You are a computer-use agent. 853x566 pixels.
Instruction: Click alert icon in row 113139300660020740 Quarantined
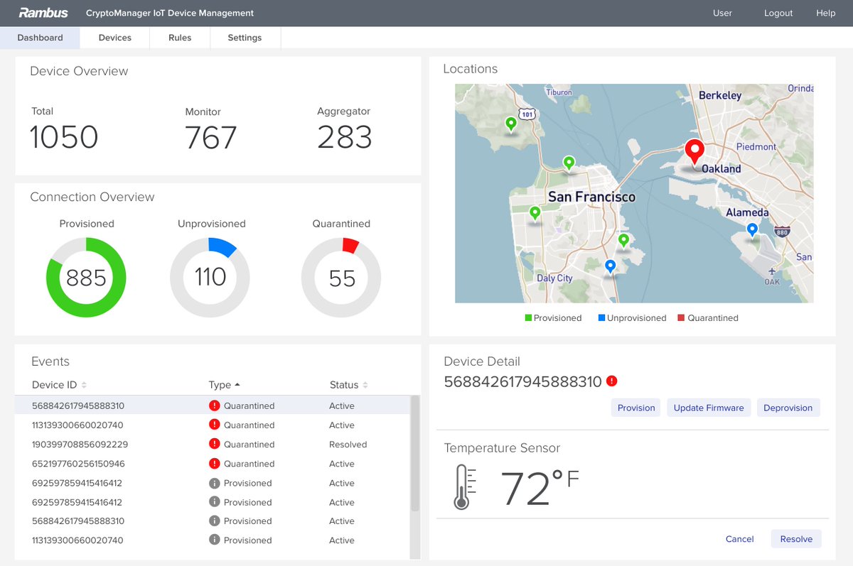tap(215, 425)
